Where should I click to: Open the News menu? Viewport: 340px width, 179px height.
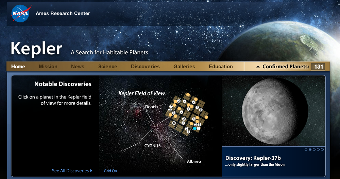point(78,67)
